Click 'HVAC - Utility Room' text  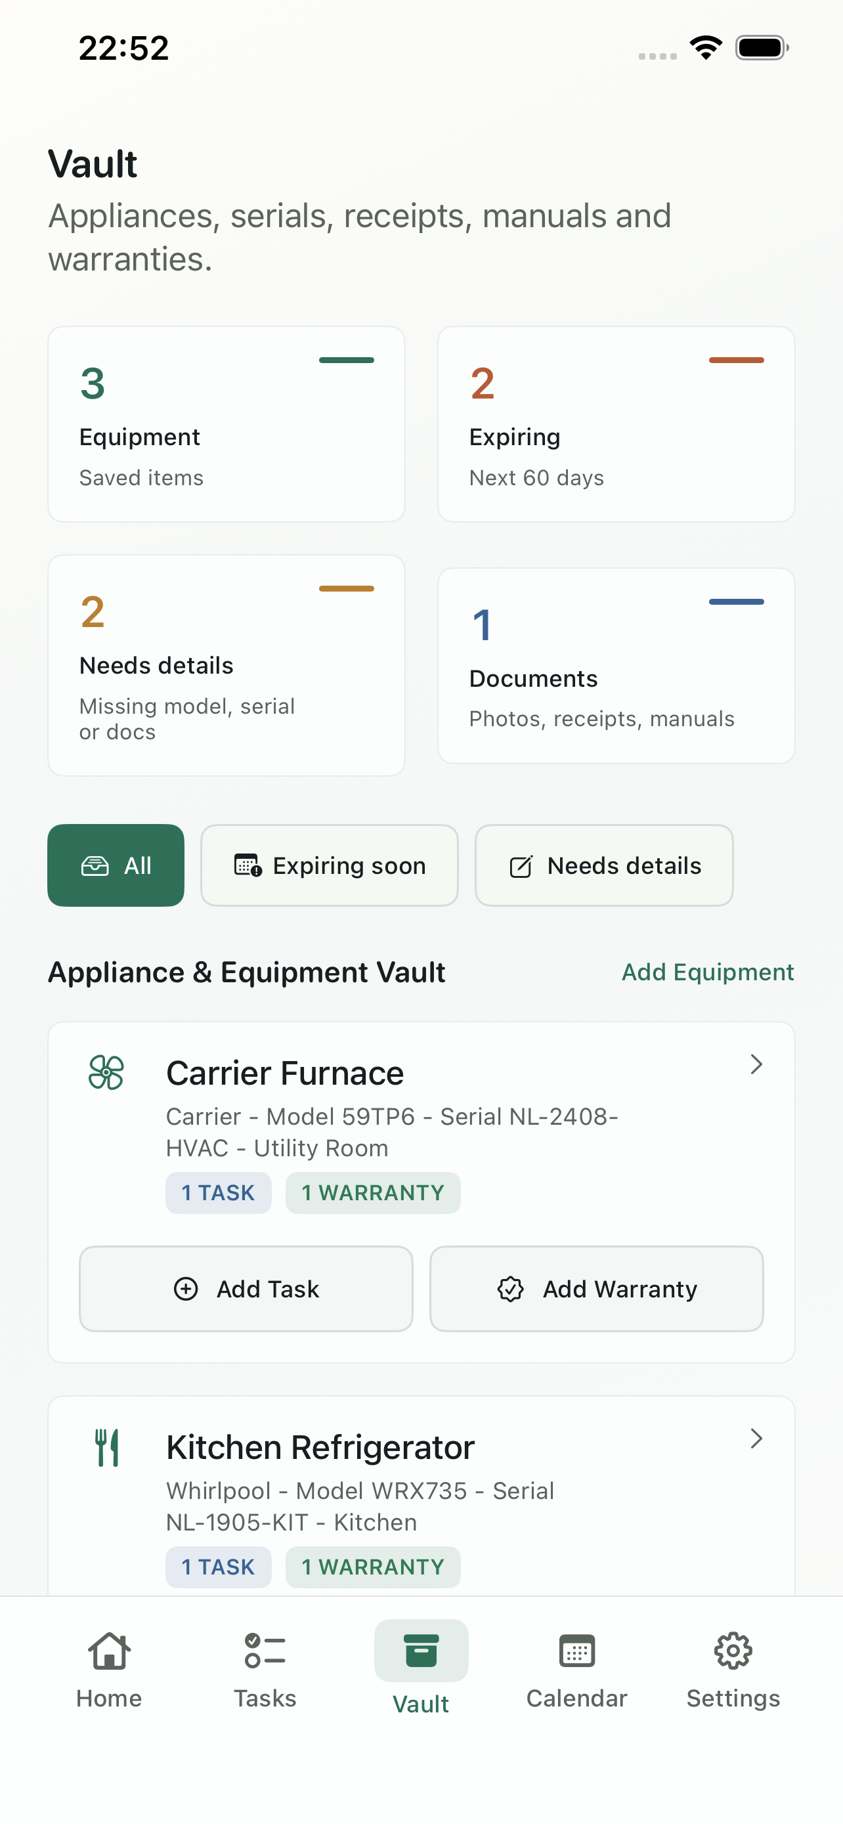(x=277, y=1148)
